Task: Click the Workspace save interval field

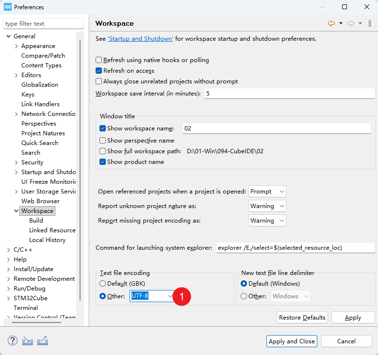Action: (290, 94)
